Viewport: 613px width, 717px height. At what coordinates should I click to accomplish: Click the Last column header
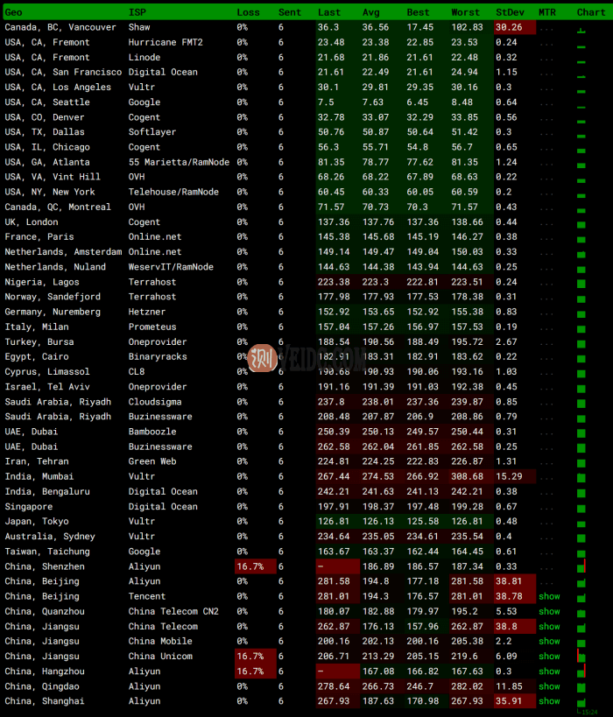(x=329, y=12)
